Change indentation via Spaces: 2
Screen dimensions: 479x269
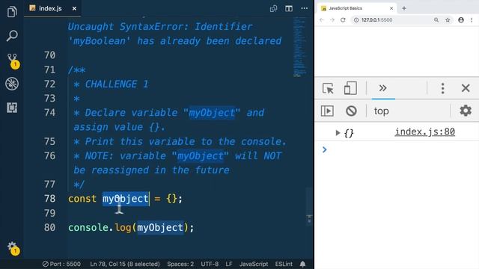(180, 264)
